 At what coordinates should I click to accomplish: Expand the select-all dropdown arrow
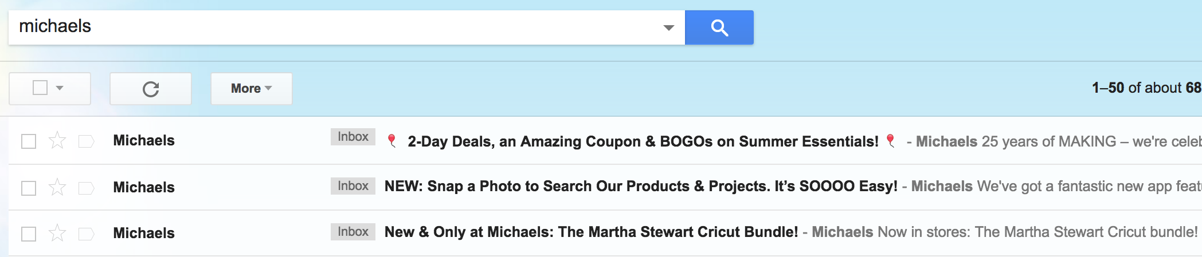coord(60,88)
